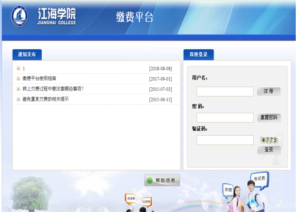
Task: Click the bullet icon beside 避免重复交费的相关提示
Action: (19, 100)
